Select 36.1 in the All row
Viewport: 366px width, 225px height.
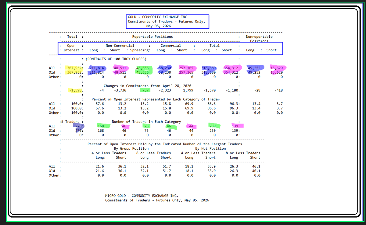[122, 166]
